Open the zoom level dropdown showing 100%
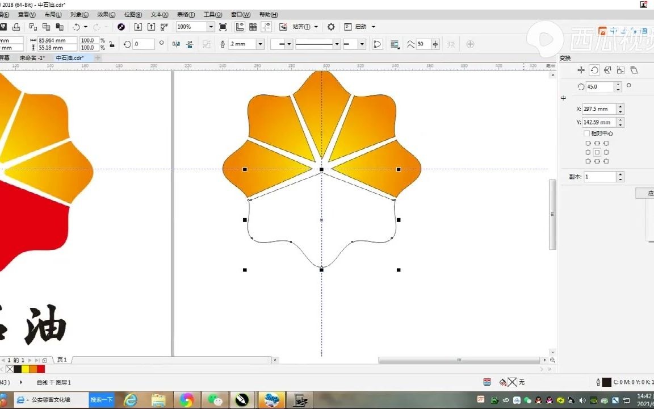This screenshot has height=409, width=654. click(x=210, y=27)
